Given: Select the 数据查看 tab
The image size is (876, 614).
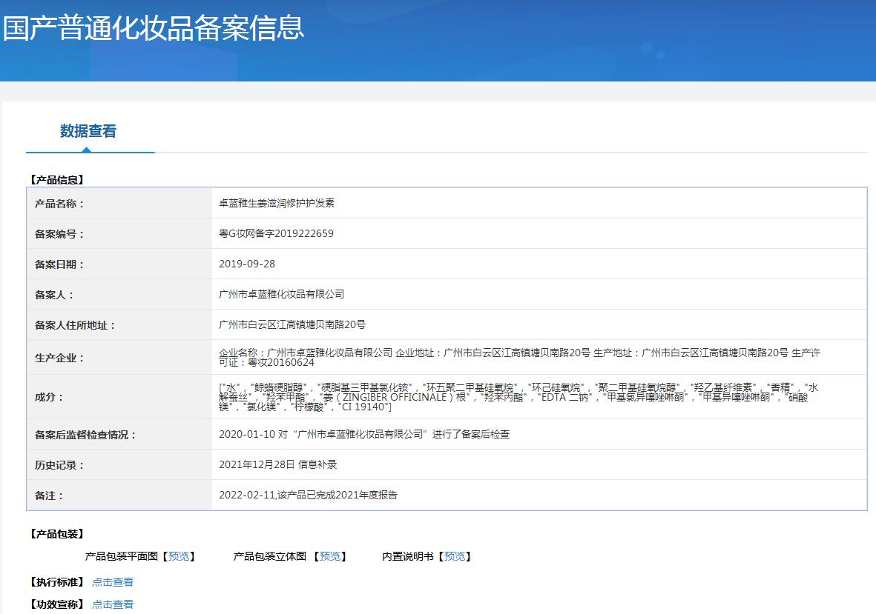Looking at the screenshot, I should [88, 131].
